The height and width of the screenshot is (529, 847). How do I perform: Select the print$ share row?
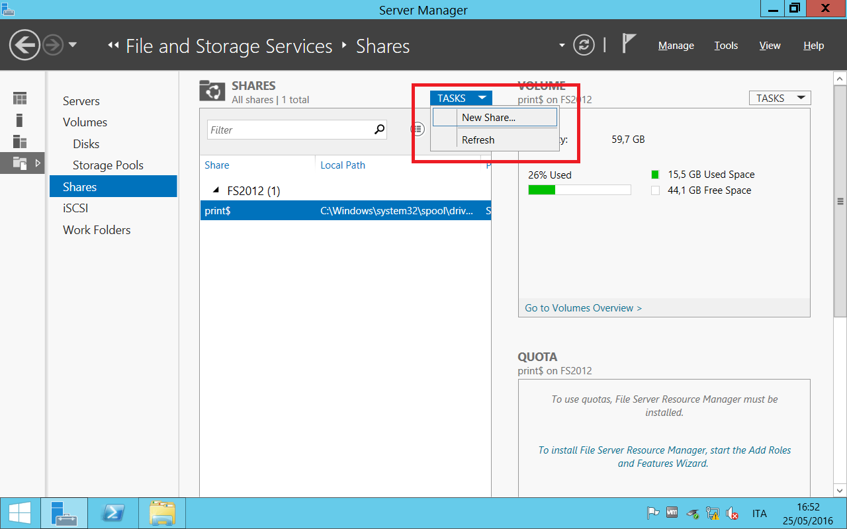pos(345,211)
